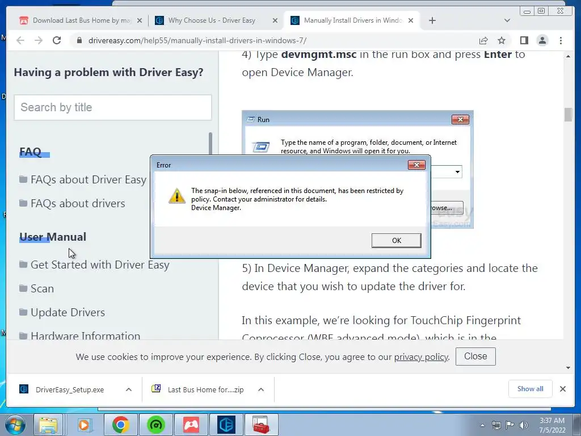
Task: Close the Error dialog with red X
Action: click(416, 165)
